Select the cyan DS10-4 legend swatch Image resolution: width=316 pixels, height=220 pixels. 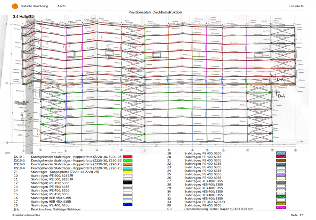click(128, 168)
